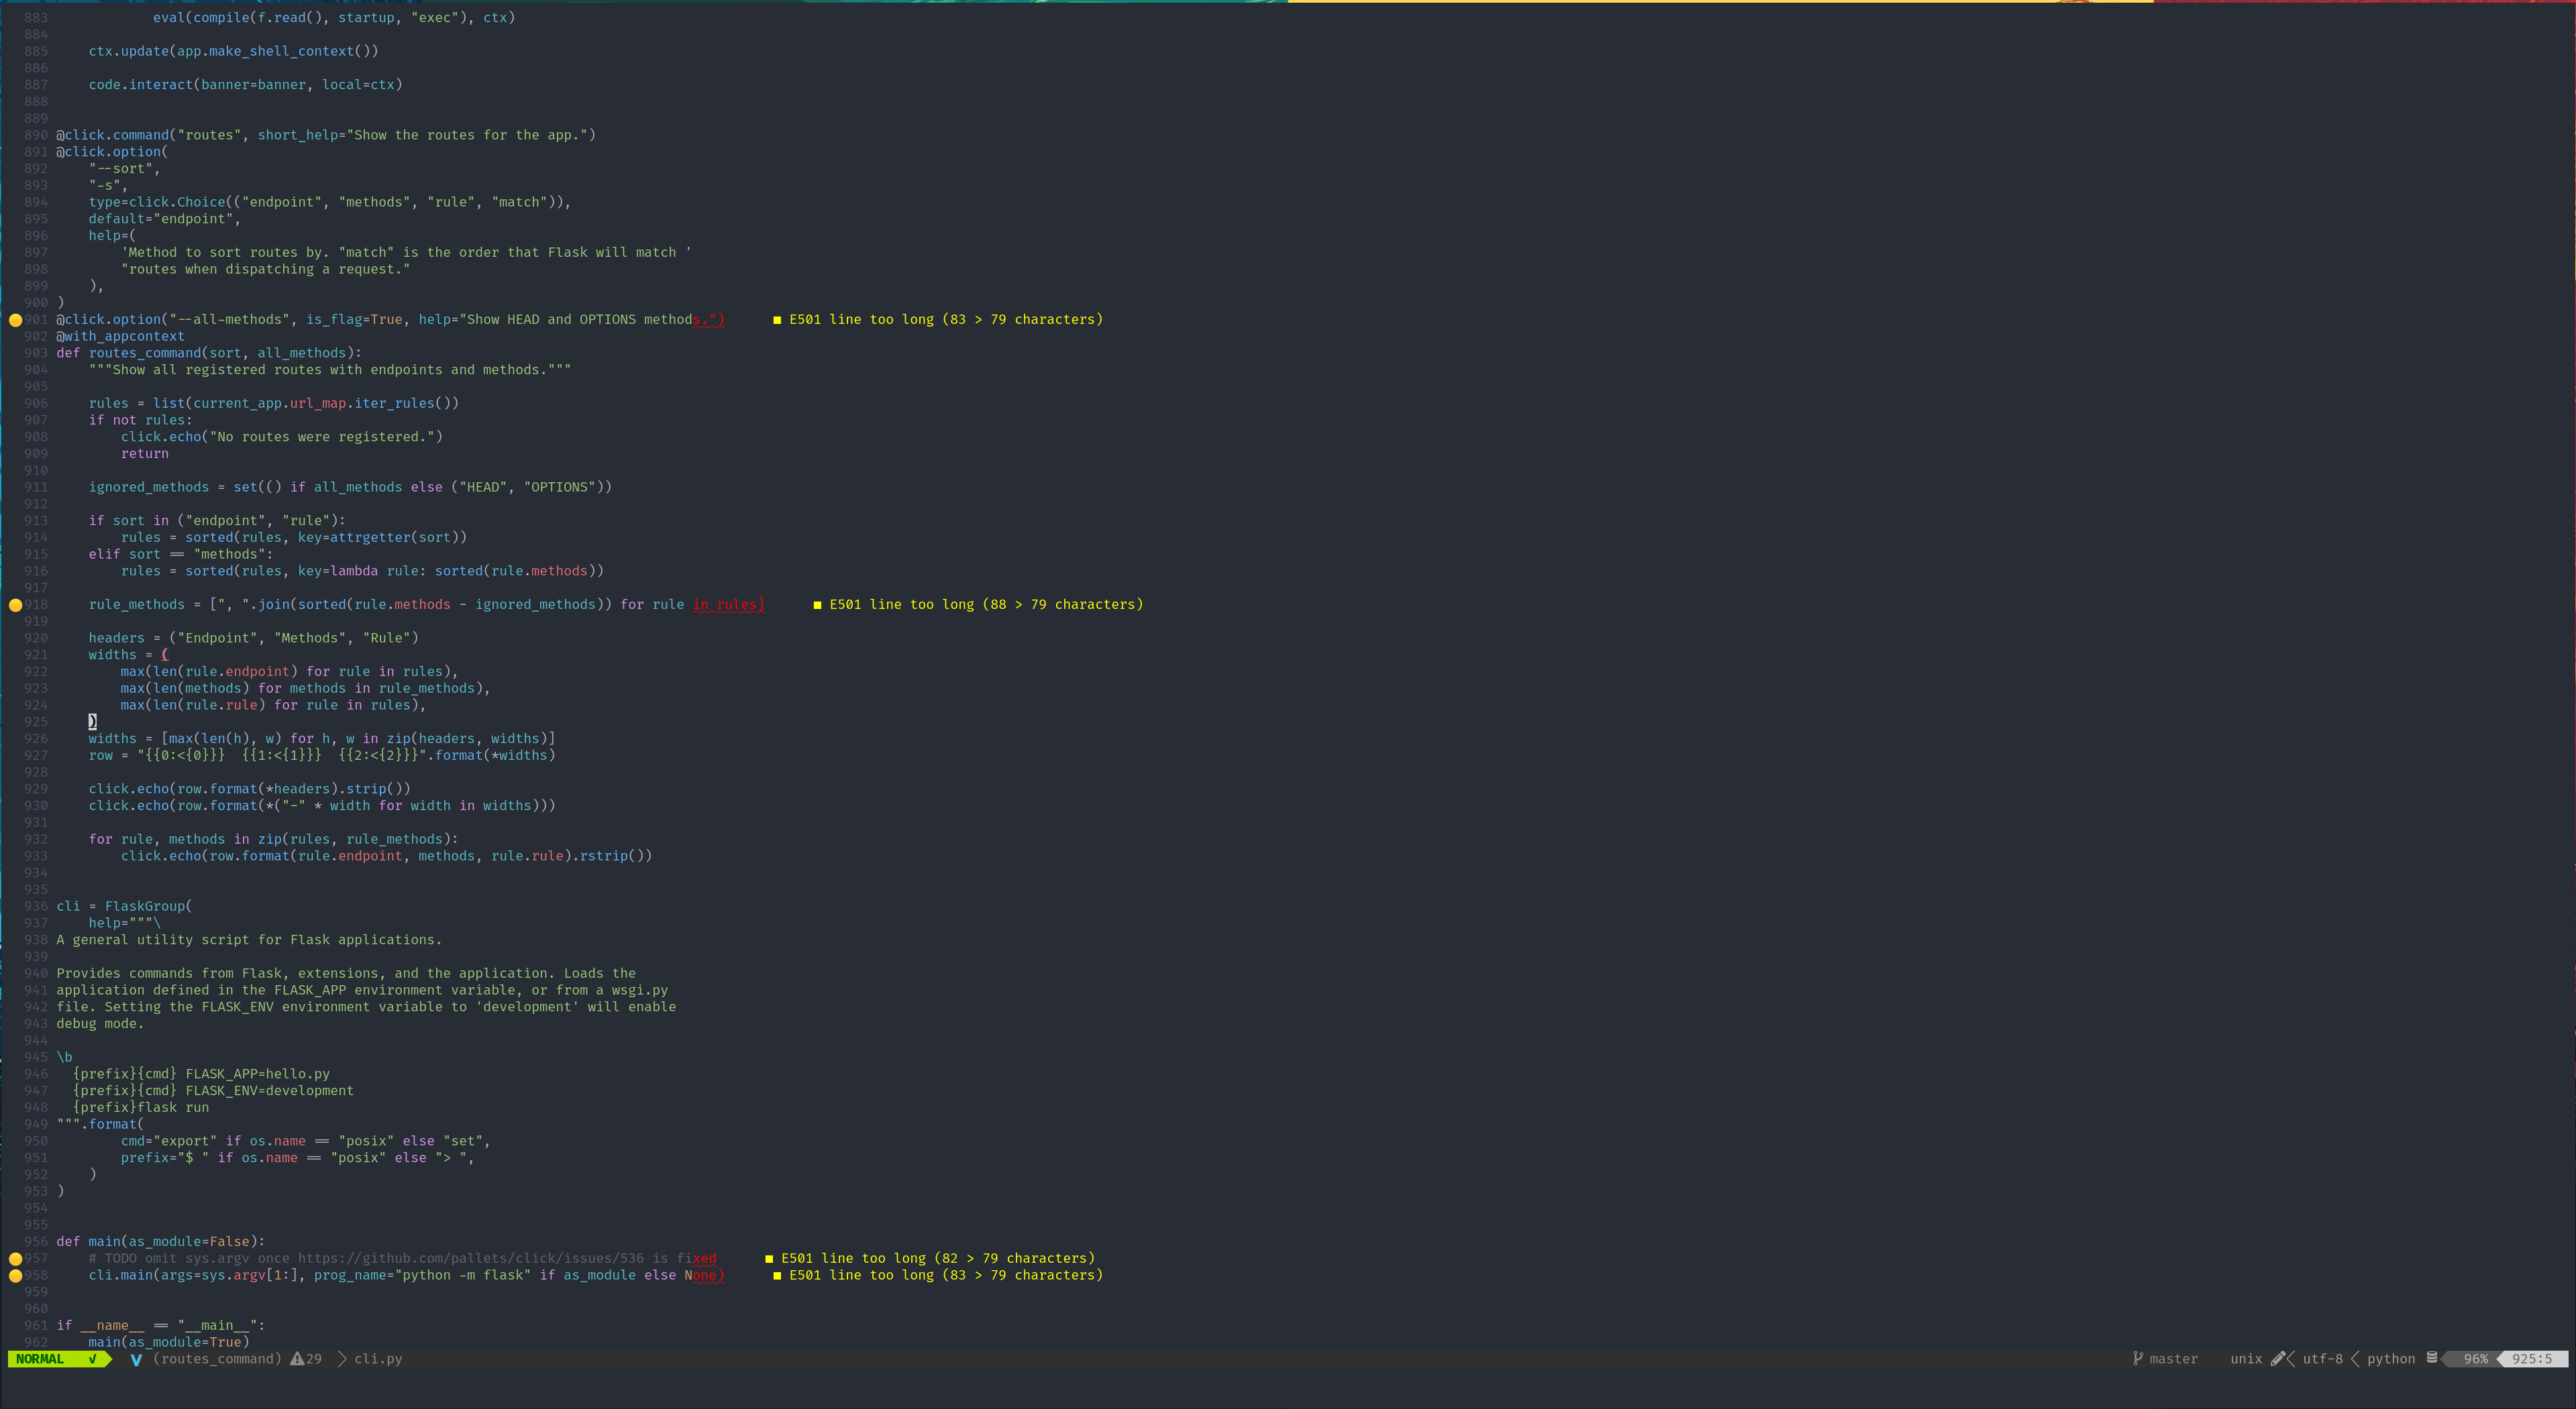2576x1409 pixels.
Task: Click the database stack icon beside python
Action: coord(2432,1358)
